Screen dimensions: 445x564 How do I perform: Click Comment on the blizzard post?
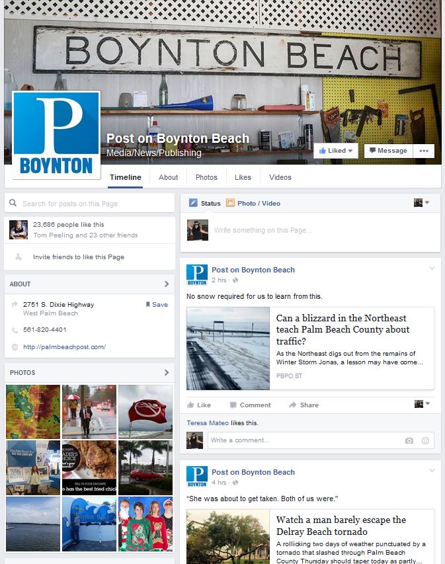pos(250,405)
